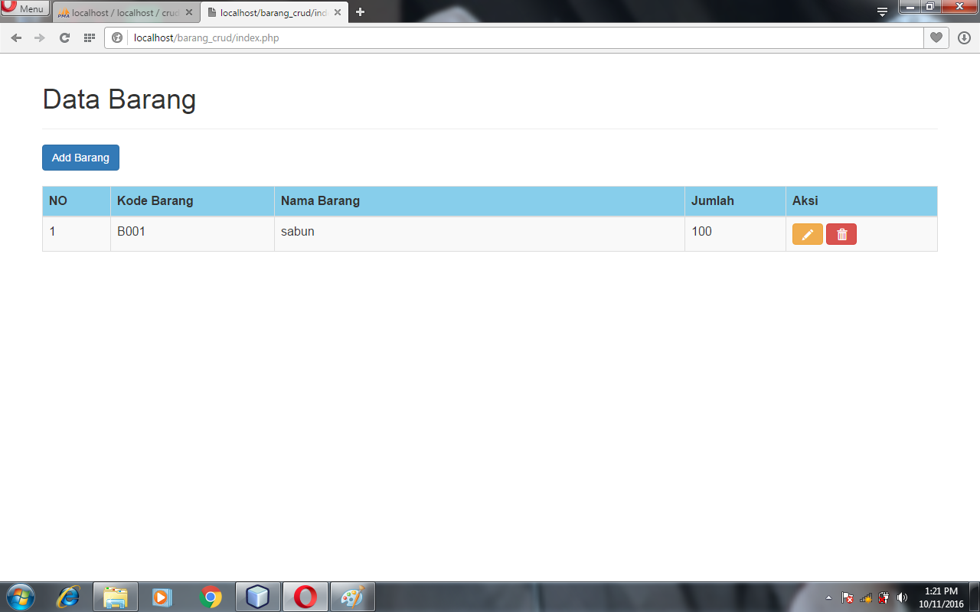
Task: Delete the sabun row using the trash icon
Action: (841, 233)
